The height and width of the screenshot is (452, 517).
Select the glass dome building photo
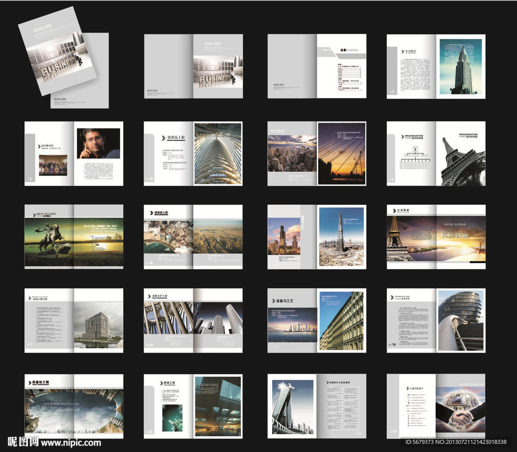coord(460,321)
